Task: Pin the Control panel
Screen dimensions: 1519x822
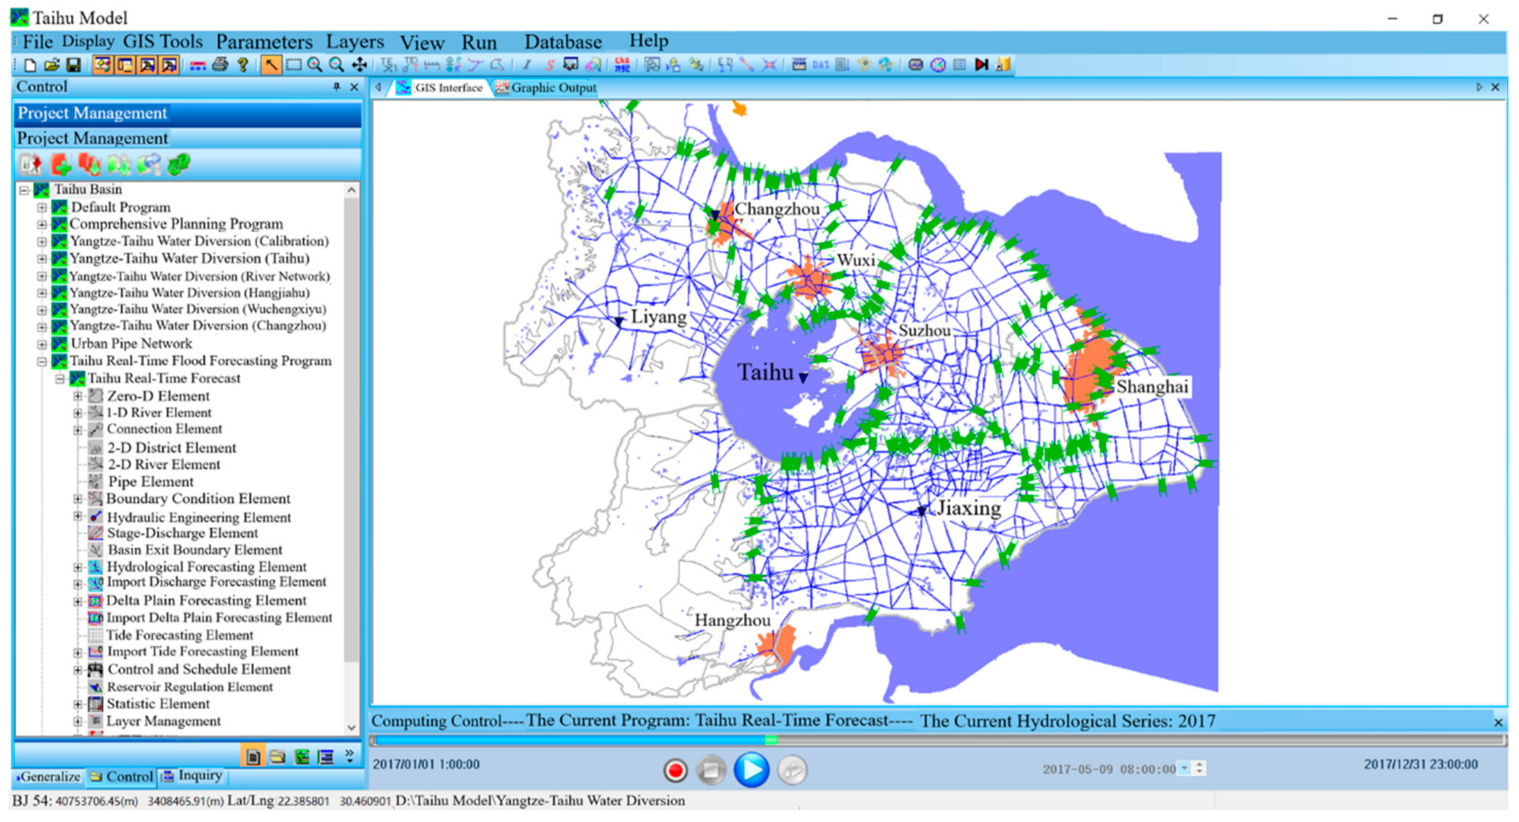Action: [x=337, y=87]
